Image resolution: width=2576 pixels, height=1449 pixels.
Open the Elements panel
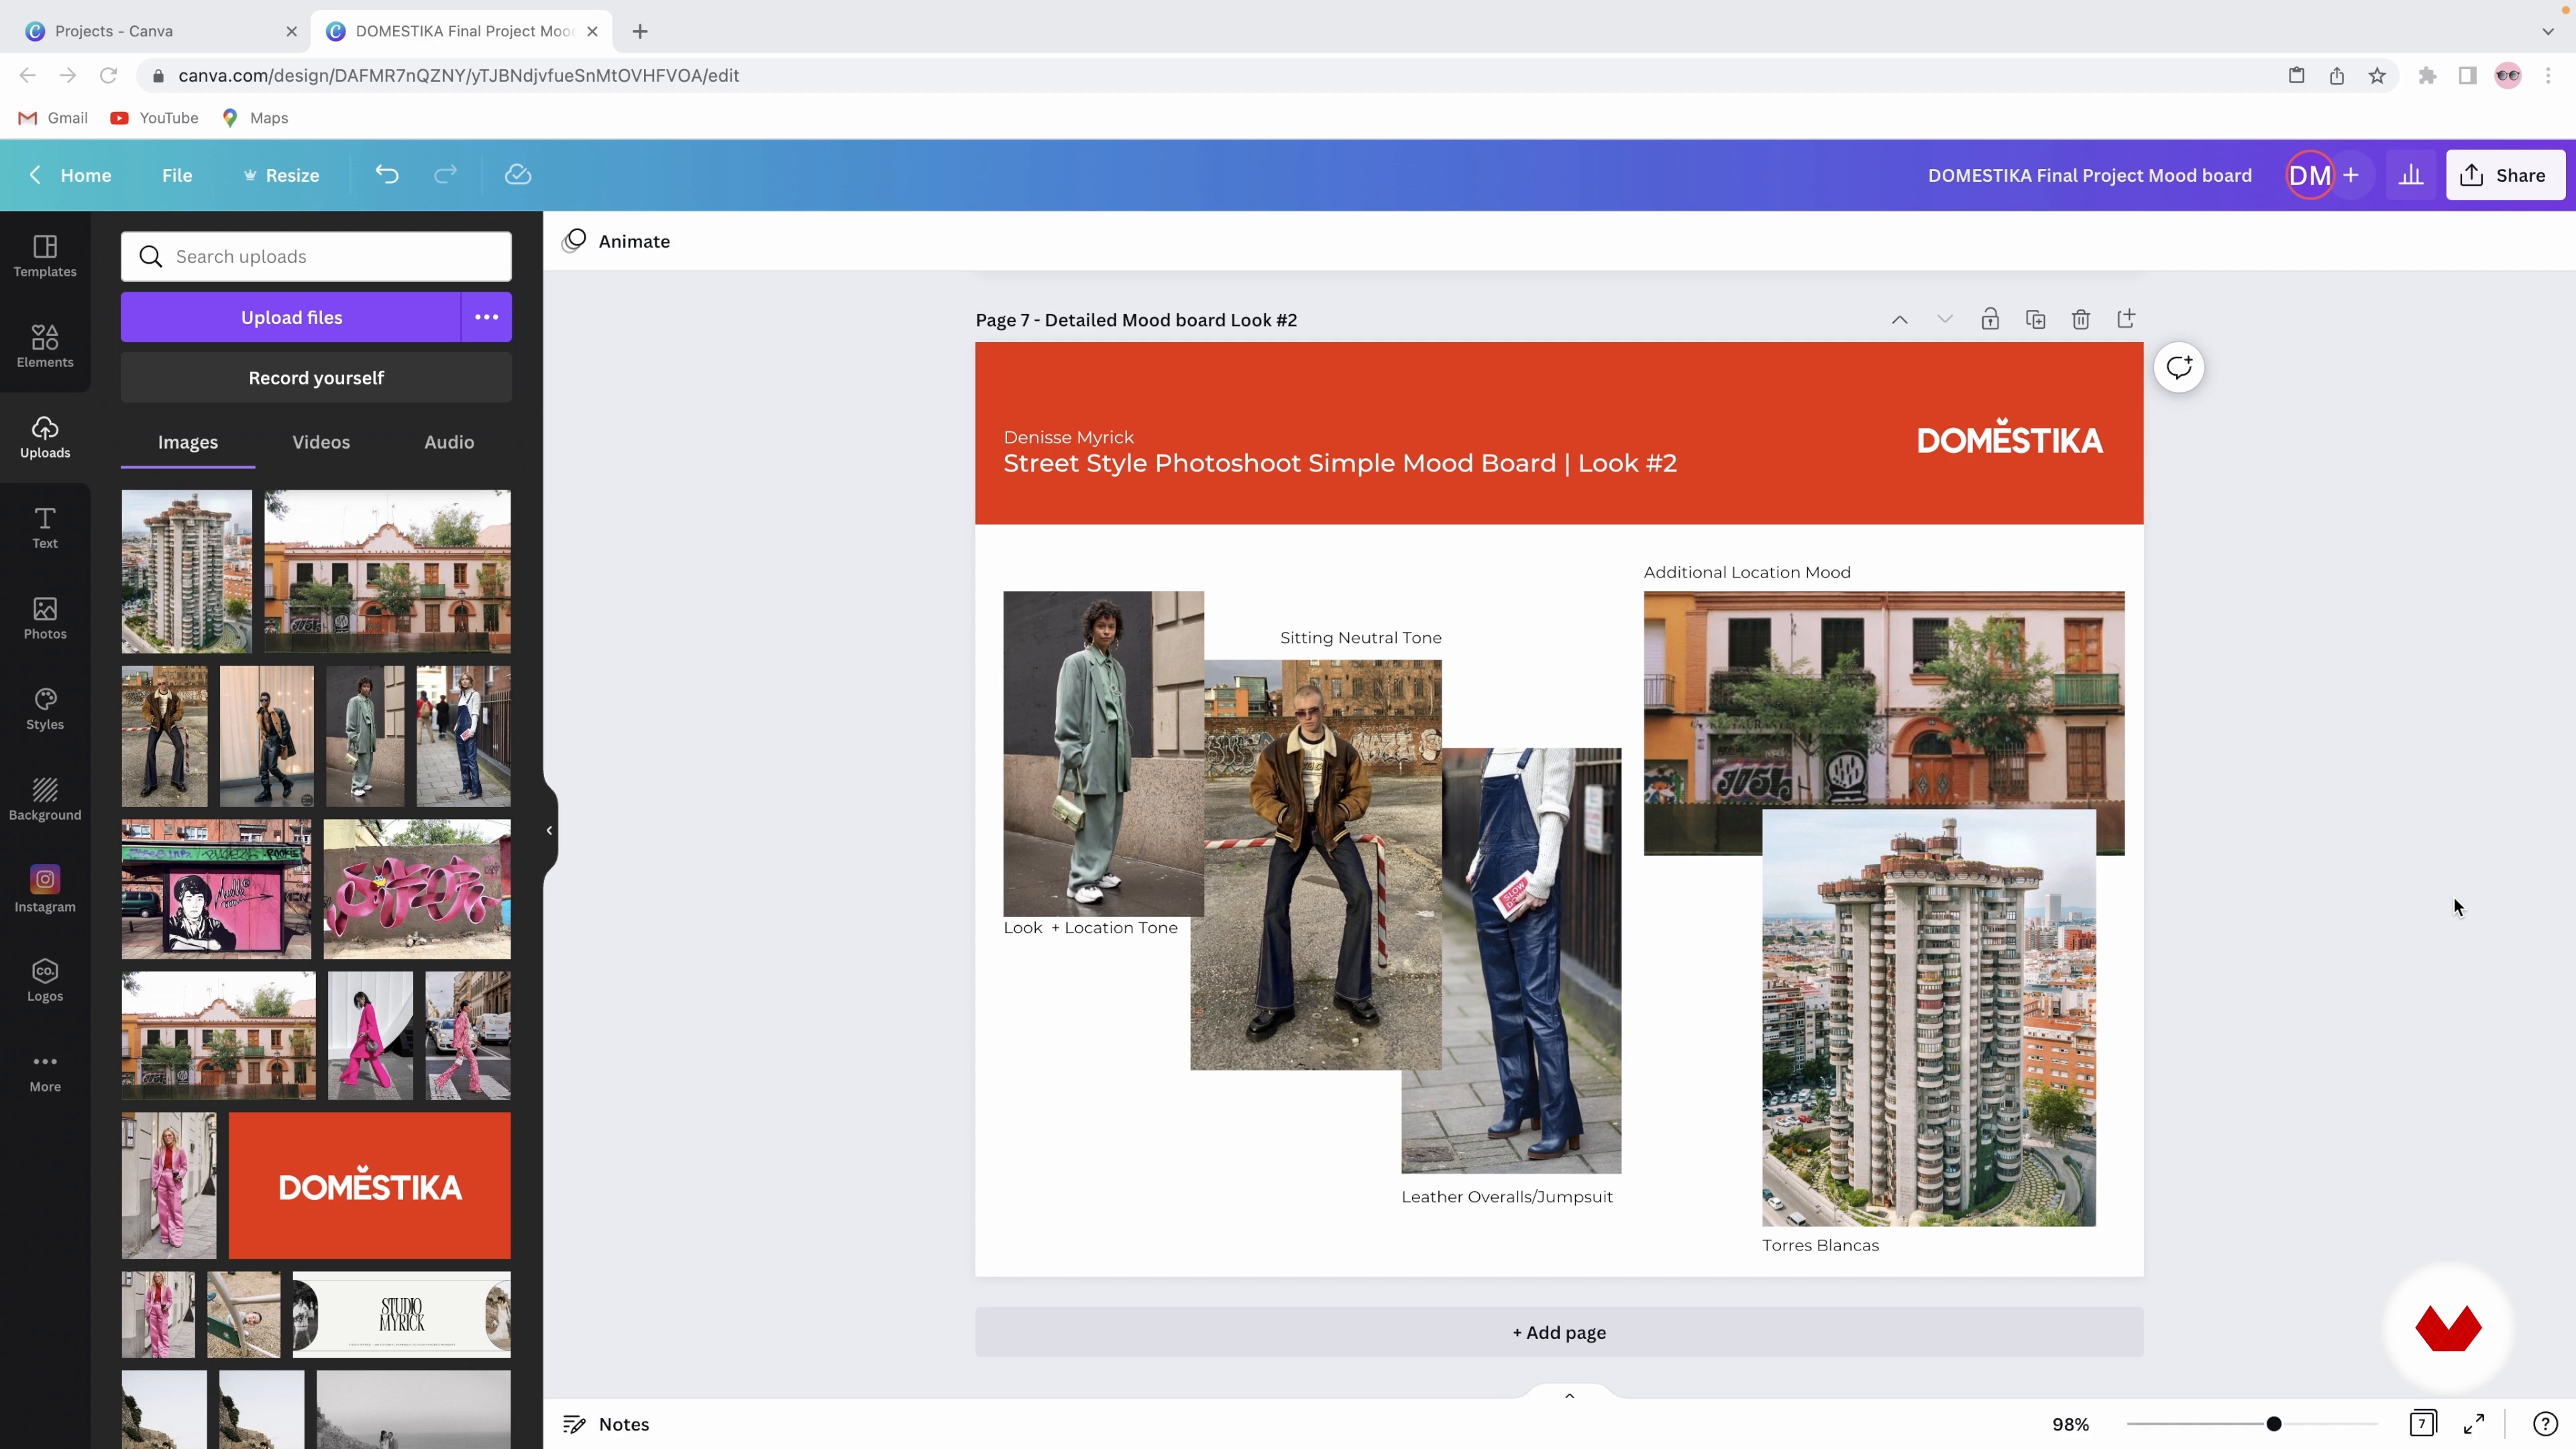point(45,346)
